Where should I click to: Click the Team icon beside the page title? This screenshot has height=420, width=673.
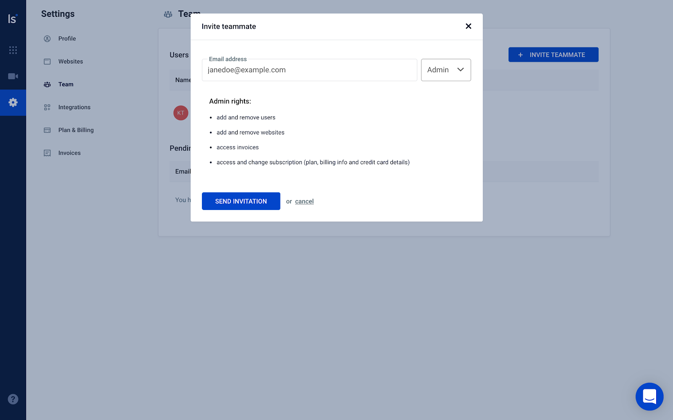(168, 14)
